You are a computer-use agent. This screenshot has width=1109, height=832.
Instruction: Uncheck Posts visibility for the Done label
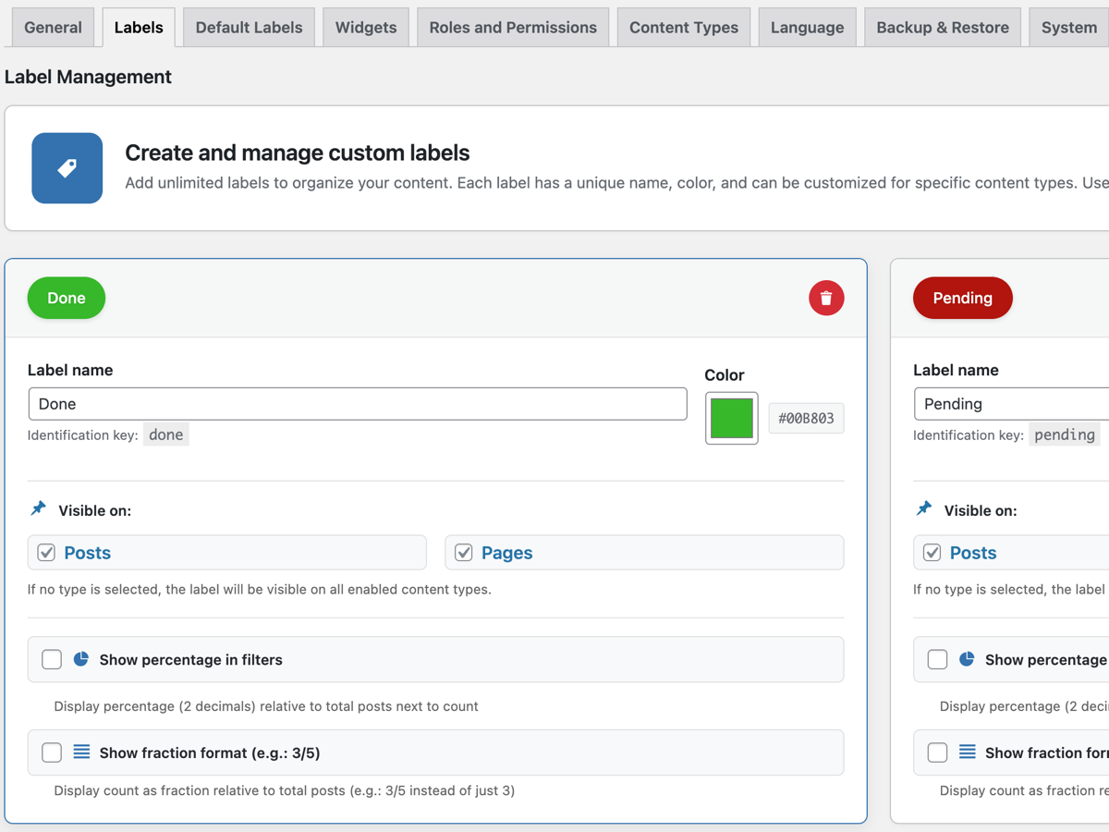coord(46,552)
